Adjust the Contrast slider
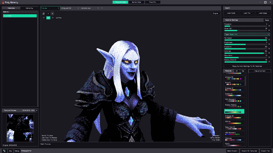The image size is (273, 153). pos(246,53)
